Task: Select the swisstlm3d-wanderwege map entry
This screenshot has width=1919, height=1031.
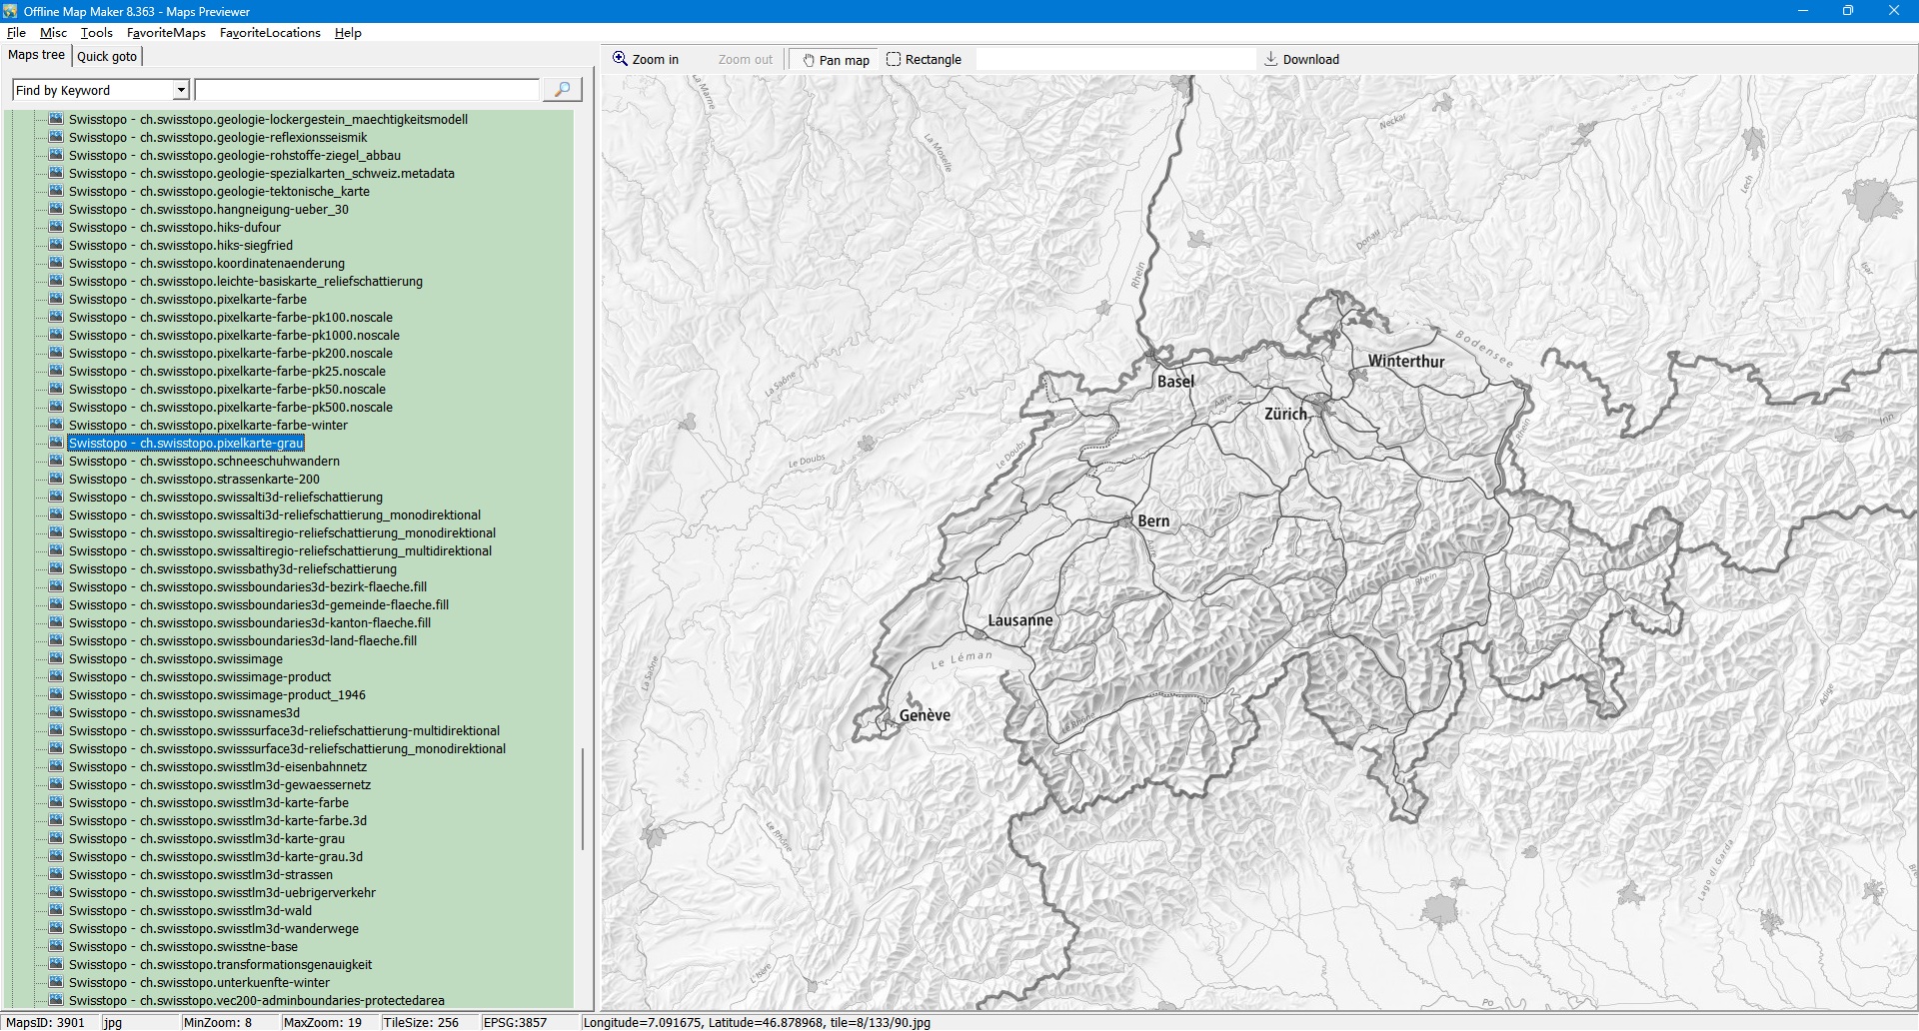Action: point(213,929)
